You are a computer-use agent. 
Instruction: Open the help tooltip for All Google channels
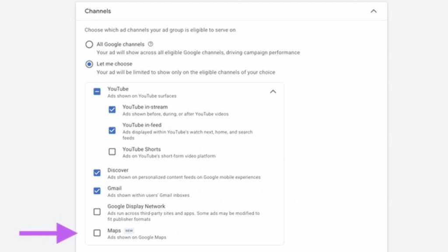pos(149,44)
